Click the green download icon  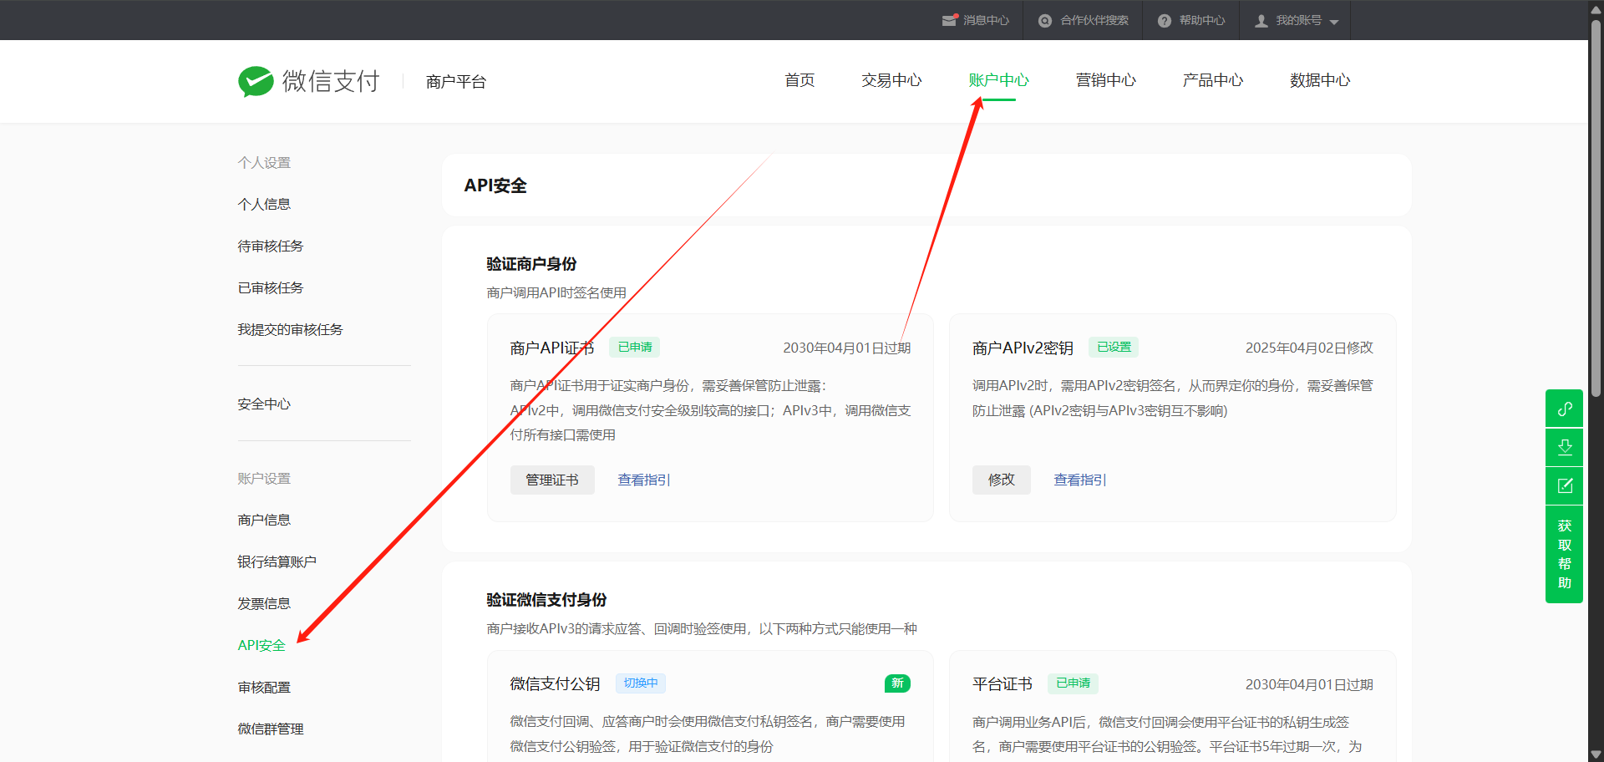coord(1564,447)
